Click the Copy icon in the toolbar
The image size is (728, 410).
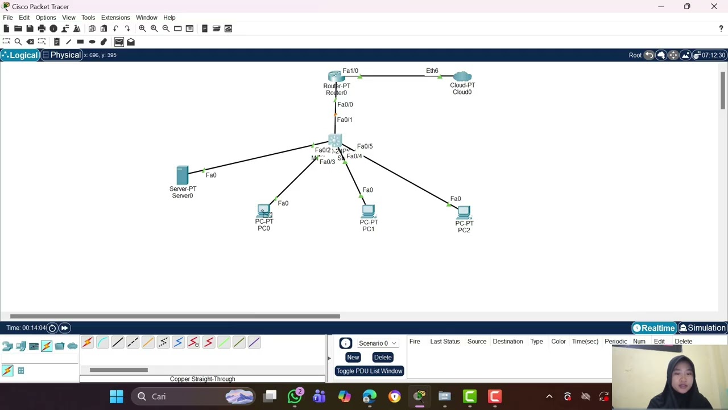tap(92, 28)
